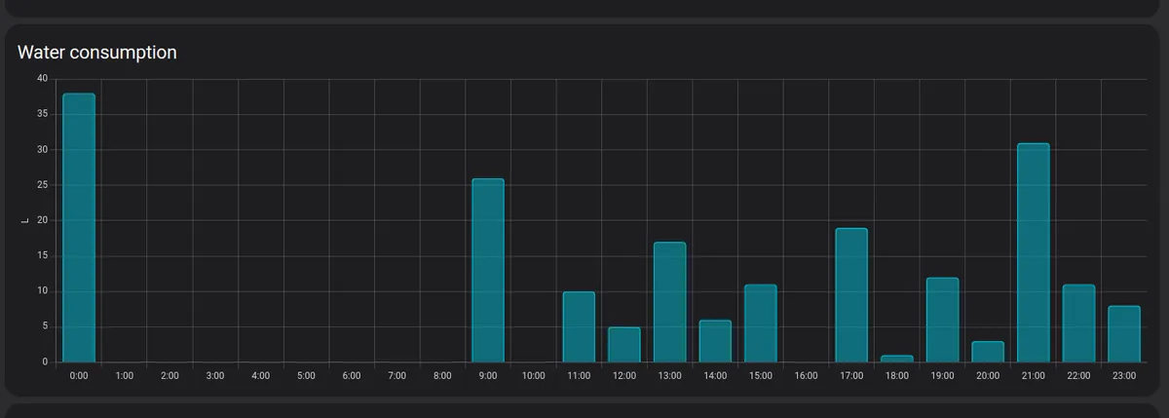Select the 12:00 bar
The height and width of the screenshot is (418, 1169).
coord(624,345)
